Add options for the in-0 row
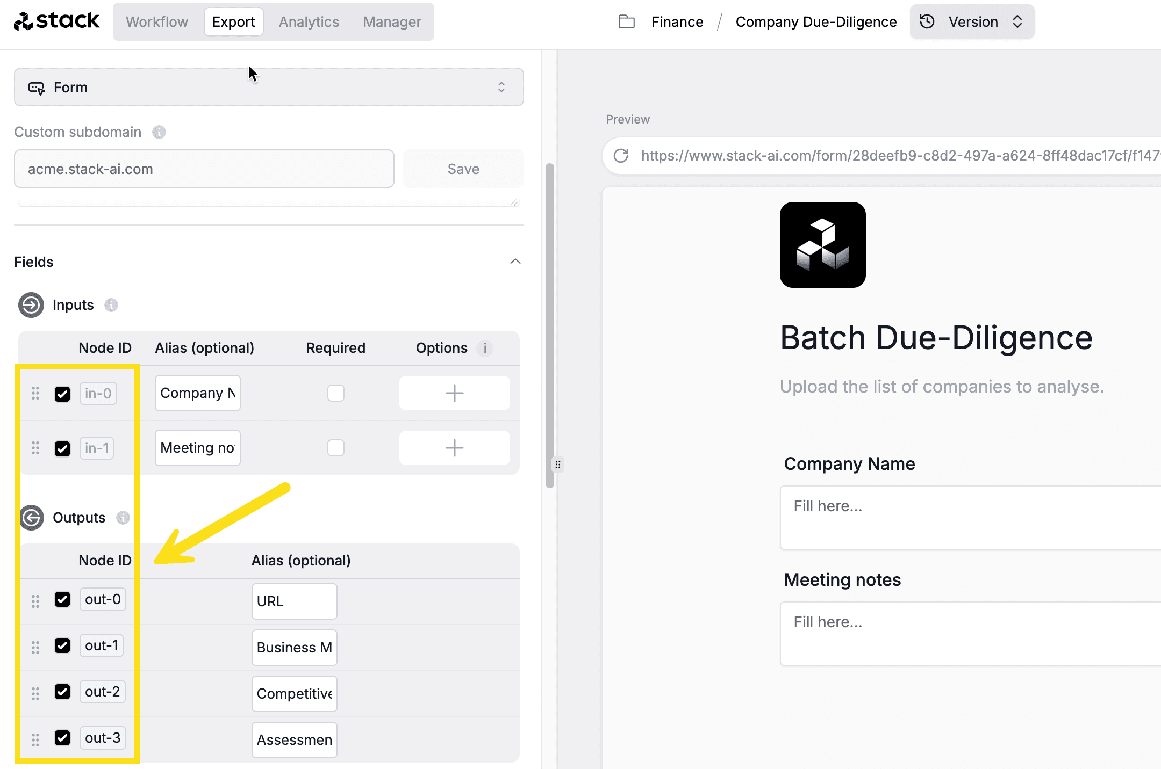 [454, 393]
